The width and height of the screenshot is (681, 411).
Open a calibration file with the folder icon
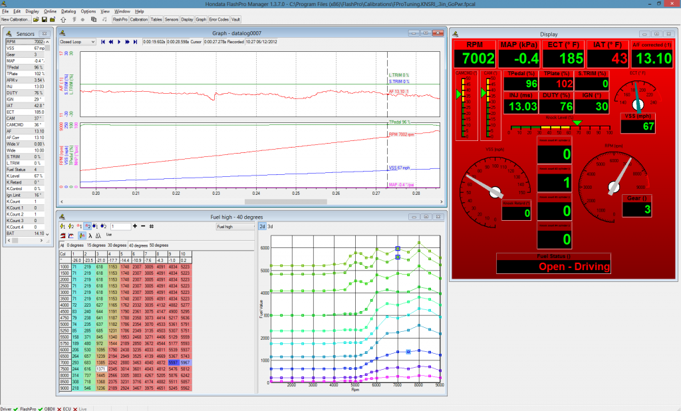click(36, 19)
